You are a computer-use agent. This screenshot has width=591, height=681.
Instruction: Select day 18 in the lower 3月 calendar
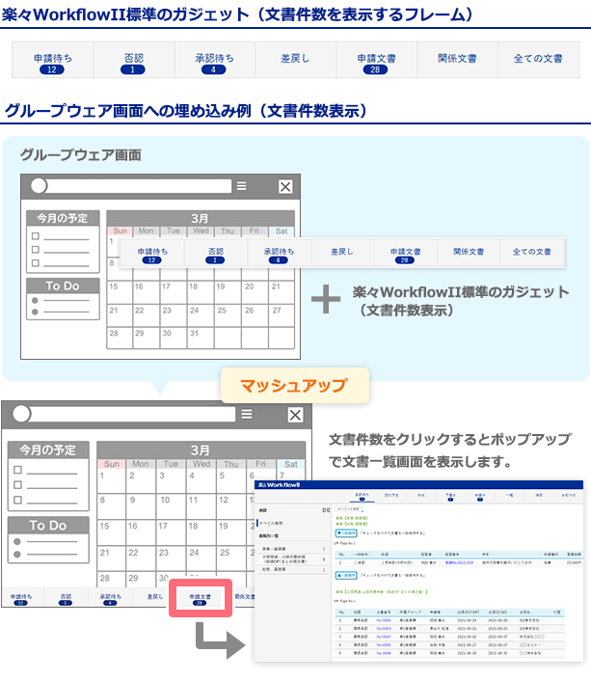201,532
